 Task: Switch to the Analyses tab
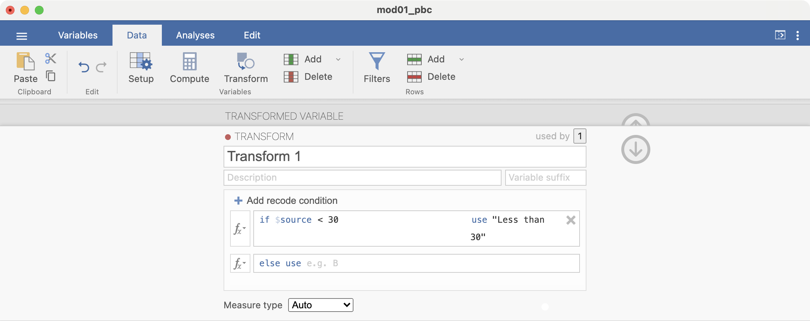(195, 35)
